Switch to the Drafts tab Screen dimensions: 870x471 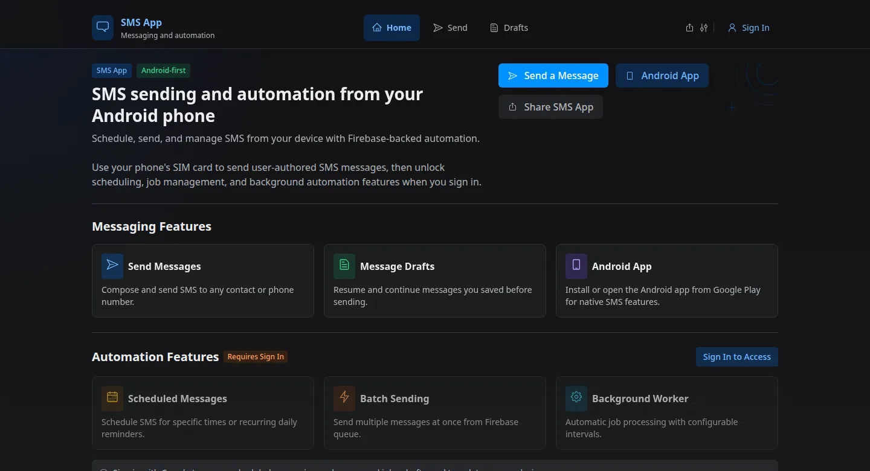(x=509, y=28)
